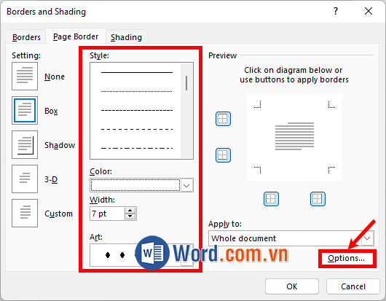This screenshot has height=301, width=386.
Task: Toggle the left border preview button
Action: click(x=271, y=199)
